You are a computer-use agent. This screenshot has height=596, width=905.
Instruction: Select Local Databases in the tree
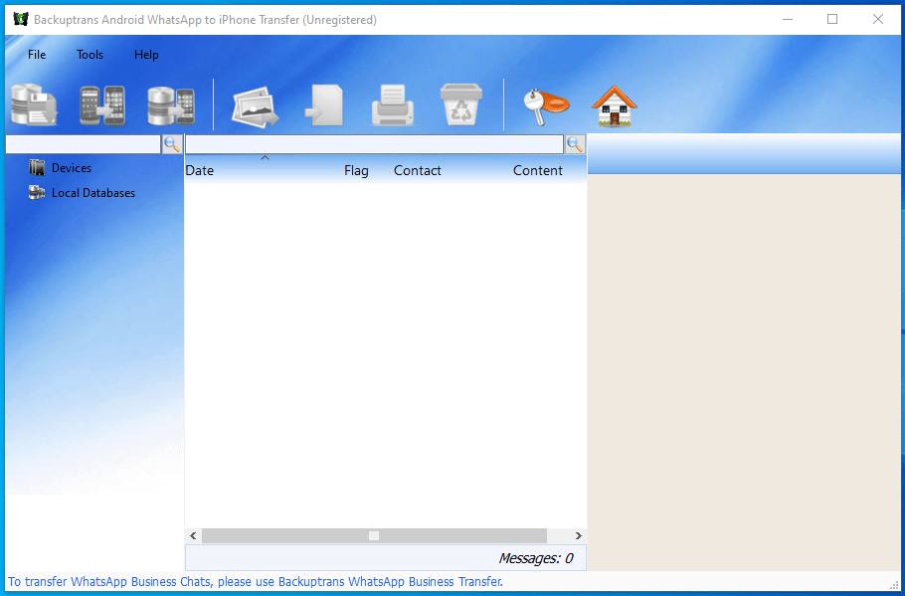coord(93,193)
